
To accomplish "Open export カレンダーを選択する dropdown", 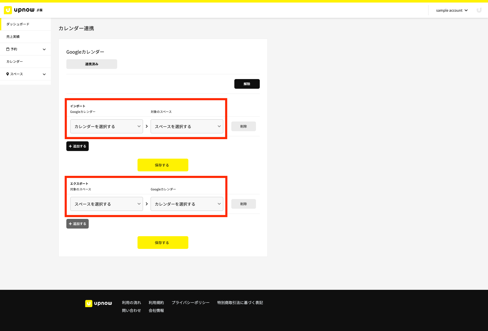I will [x=187, y=204].
